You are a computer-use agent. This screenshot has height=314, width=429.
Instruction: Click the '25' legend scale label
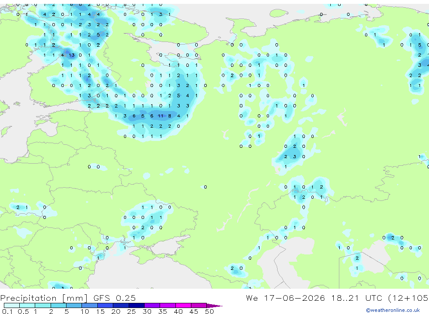(x=131, y=311)
